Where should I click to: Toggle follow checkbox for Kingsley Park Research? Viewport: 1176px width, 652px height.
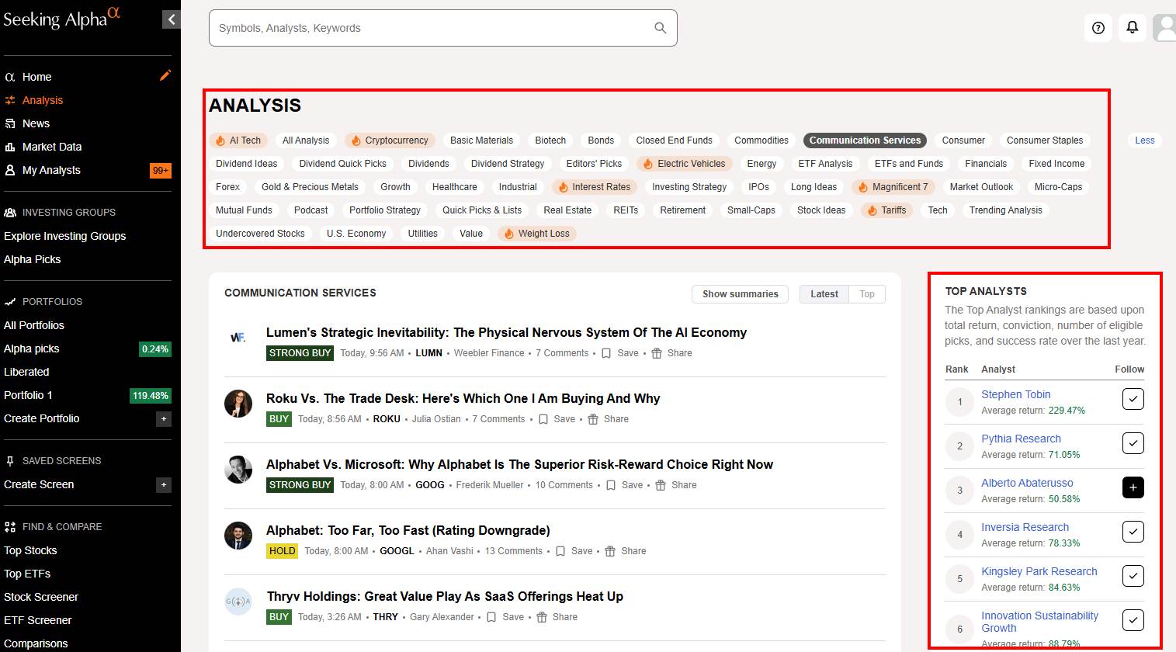pyautogui.click(x=1133, y=576)
